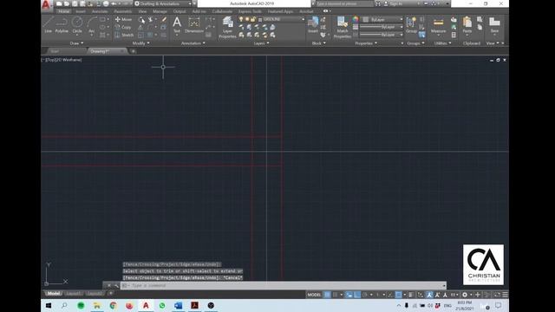Viewport: 555px width, 312px height.
Task: Open Word from the taskbar
Action: 179,306
